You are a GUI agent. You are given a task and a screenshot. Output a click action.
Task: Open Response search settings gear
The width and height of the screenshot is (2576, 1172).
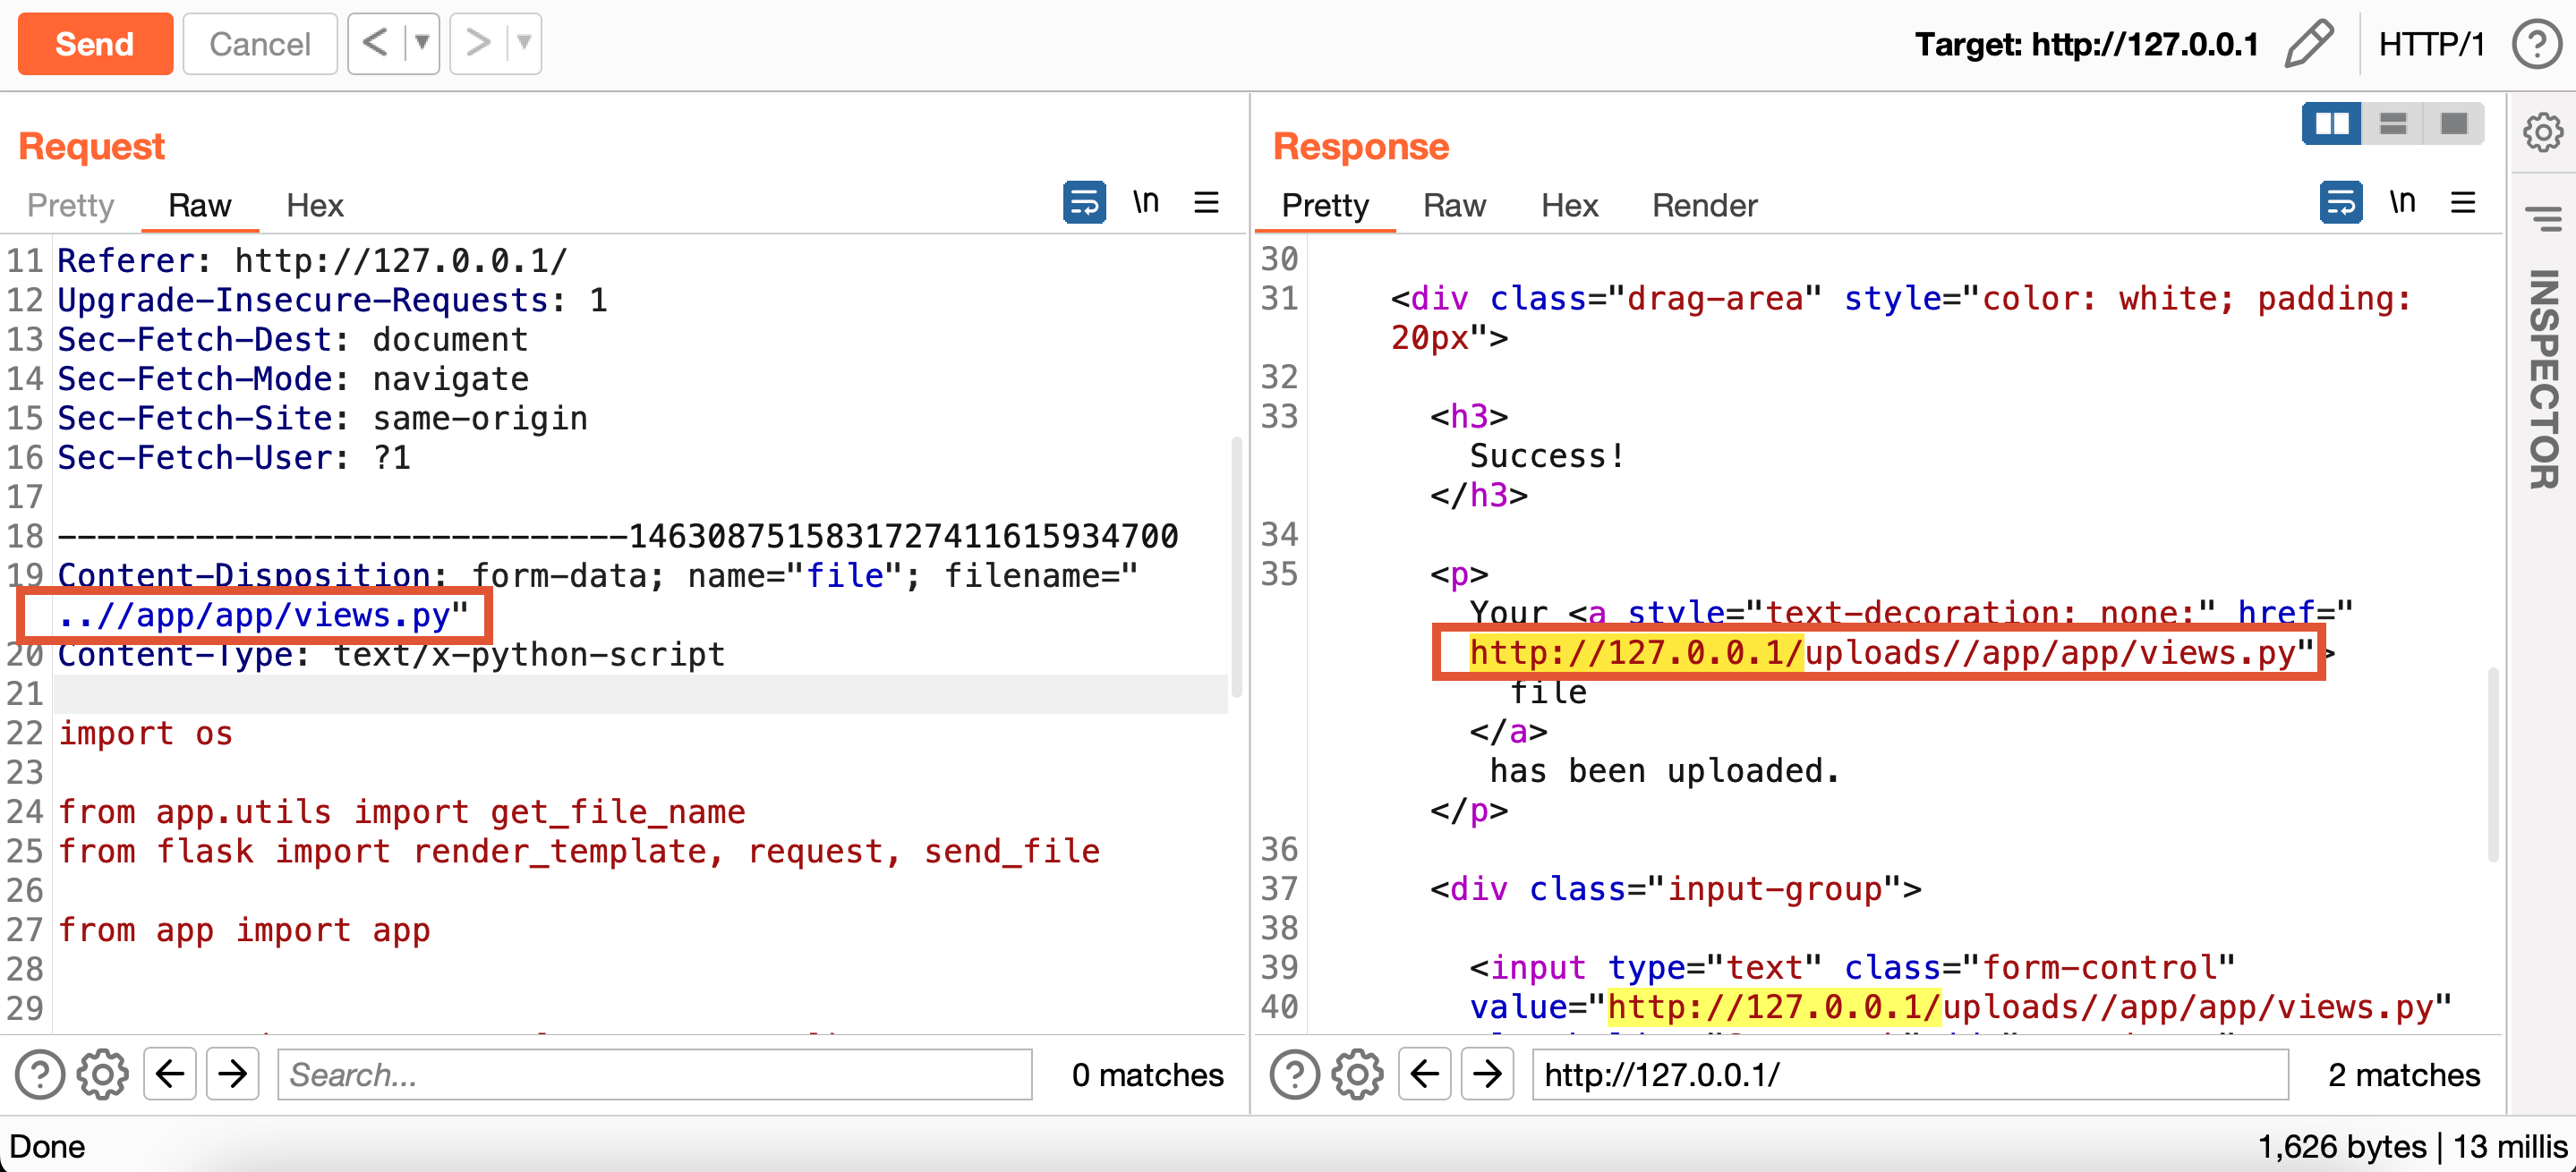click(x=1357, y=1075)
